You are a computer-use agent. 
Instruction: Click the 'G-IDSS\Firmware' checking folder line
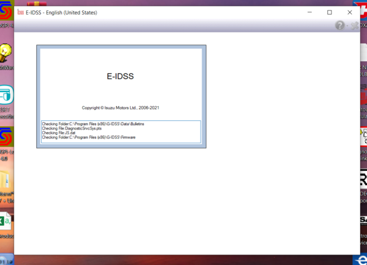click(89, 137)
